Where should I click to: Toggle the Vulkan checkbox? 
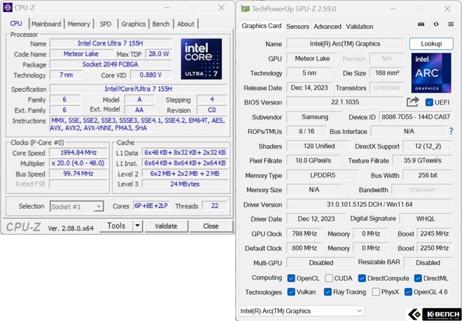tap(291, 292)
